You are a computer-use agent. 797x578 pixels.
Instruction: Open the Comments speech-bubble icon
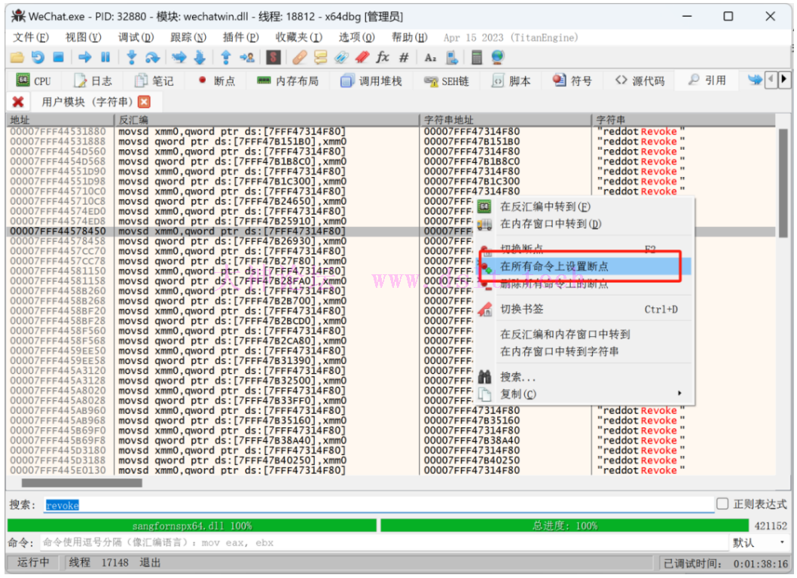coord(320,57)
